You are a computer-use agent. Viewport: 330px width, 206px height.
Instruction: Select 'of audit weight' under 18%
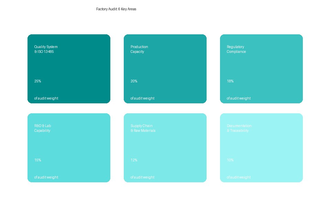point(239,99)
